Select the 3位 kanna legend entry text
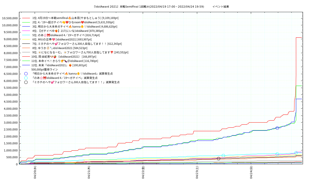 [x=75, y=27]
